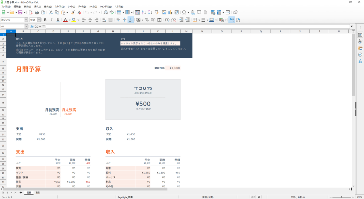Image resolution: width=364 pixels, height=199 pixels.
Task: Expand the formula bar with arrow
Action: coord(352,26)
